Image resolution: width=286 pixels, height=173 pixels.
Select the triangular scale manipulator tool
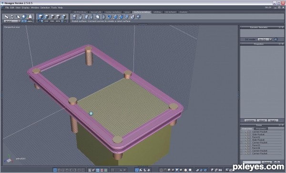(x=18, y=17)
